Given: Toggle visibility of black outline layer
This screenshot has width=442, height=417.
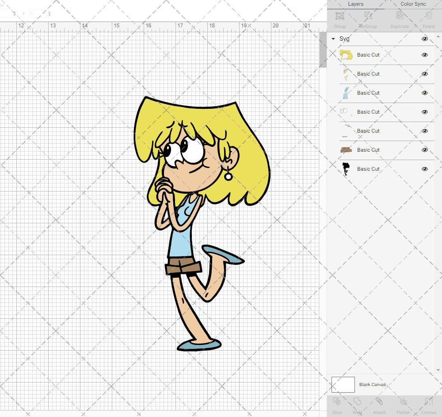Looking at the screenshot, I should 425,169.
